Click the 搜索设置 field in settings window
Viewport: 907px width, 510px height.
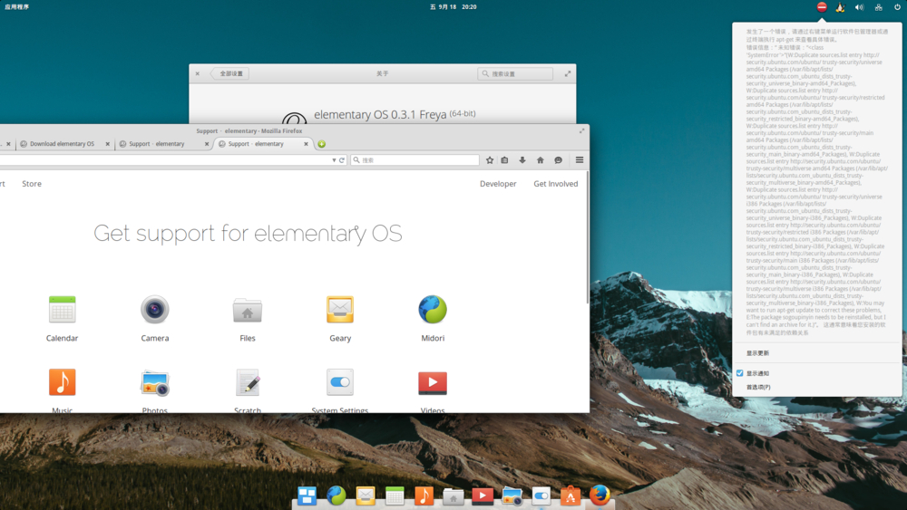(x=515, y=73)
